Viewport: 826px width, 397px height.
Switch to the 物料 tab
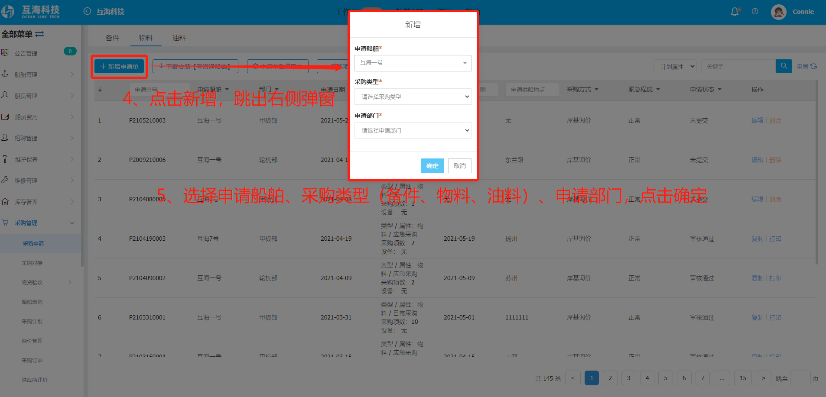pyautogui.click(x=146, y=38)
